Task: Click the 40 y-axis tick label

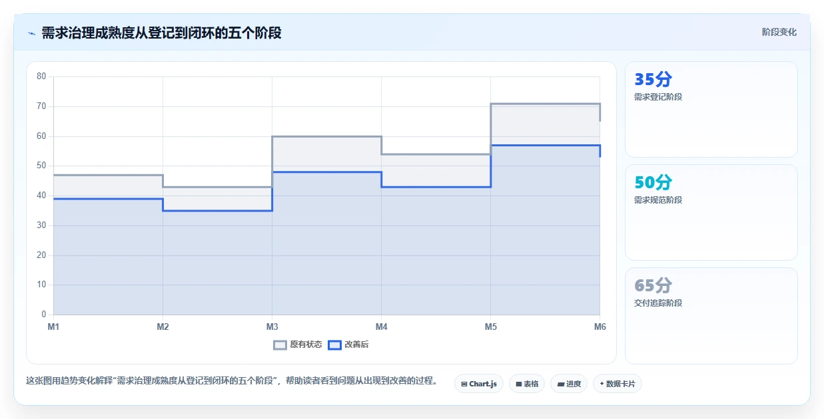Action: point(41,196)
